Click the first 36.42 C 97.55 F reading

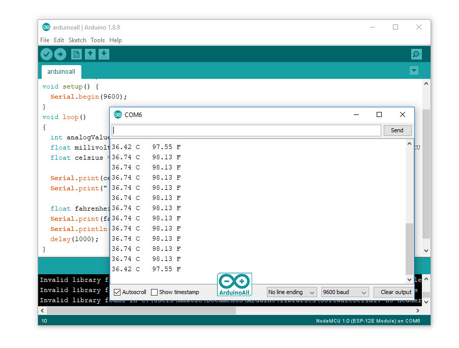click(146, 147)
